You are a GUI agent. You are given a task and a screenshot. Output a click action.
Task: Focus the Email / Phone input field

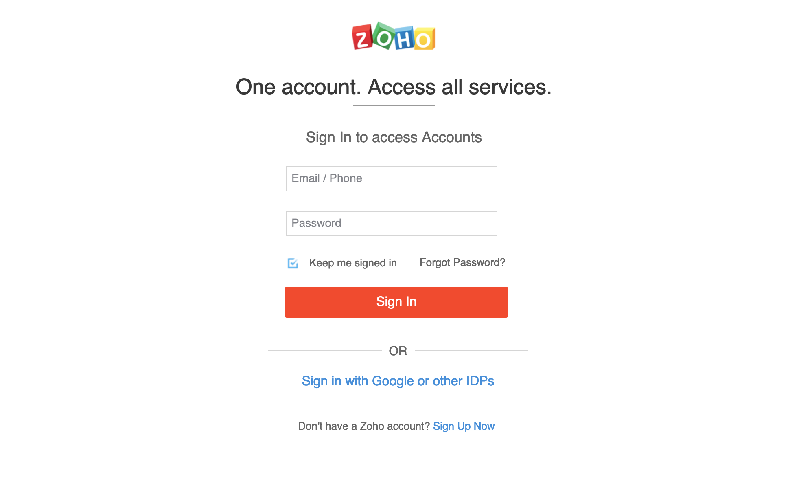point(391,179)
